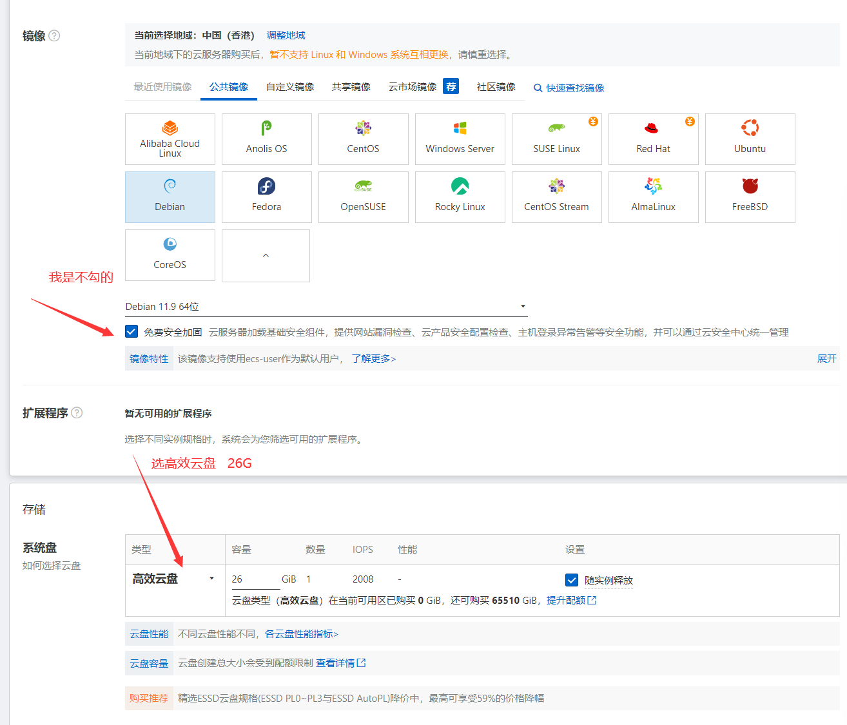Select the Debian image tile
847x725 pixels.
tap(170, 197)
